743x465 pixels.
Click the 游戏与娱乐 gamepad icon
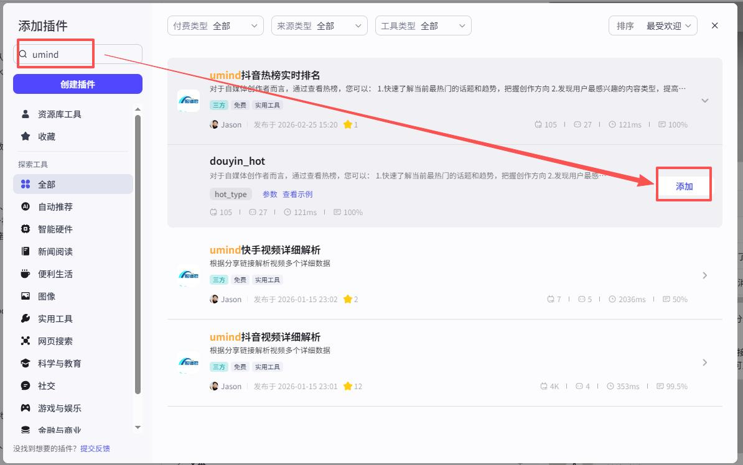click(26, 408)
